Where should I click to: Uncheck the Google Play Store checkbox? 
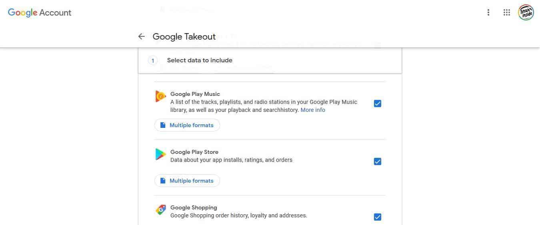click(x=377, y=161)
